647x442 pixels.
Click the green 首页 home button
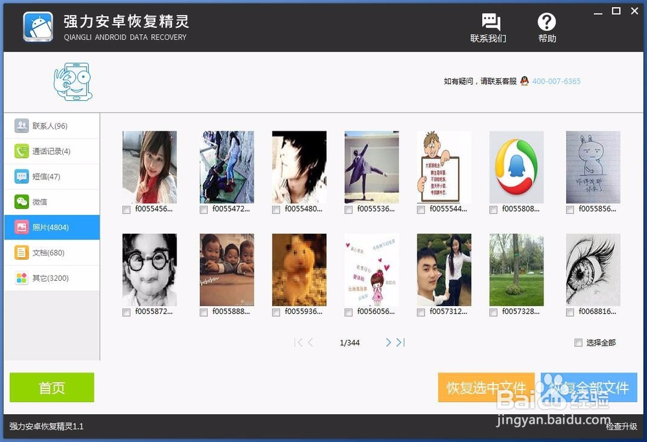click(x=52, y=387)
